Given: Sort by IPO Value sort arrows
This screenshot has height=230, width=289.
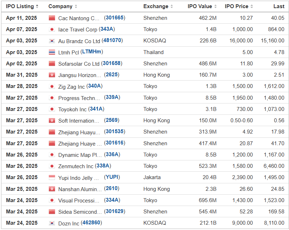Looking at the screenshot, I should 216,6.
